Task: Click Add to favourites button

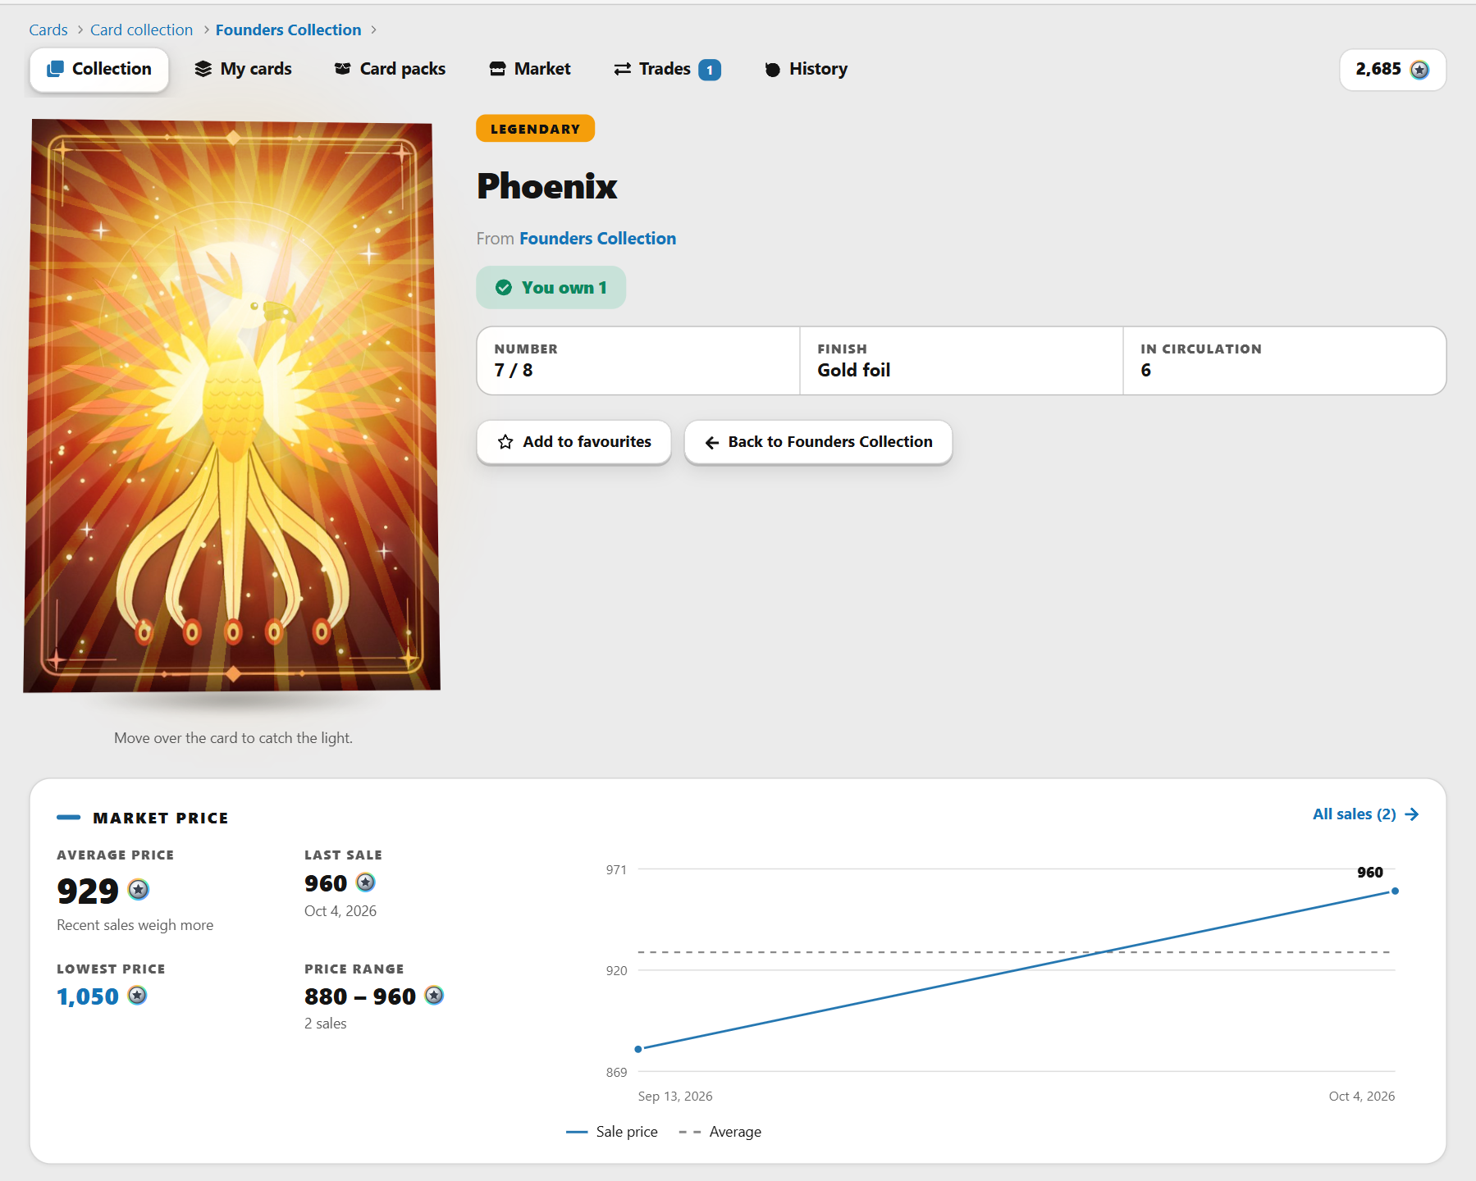Action: pos(573,442)
